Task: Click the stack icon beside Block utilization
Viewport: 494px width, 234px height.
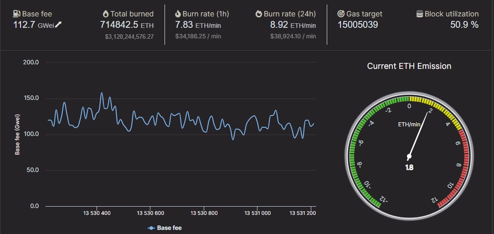Action: pos(420,14)
